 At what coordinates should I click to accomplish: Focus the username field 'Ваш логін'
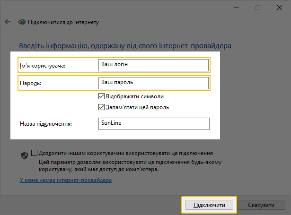tap(153, 65)
